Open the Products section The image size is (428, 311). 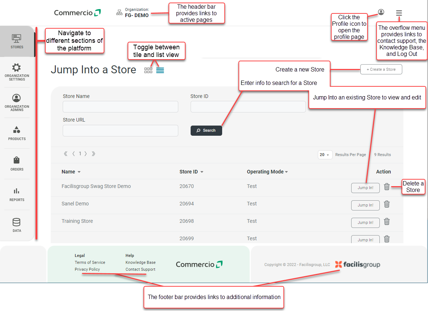click(x=17, y=133)
